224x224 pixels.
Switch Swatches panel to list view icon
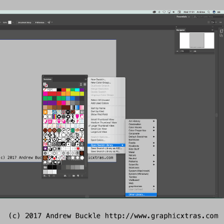81,85
